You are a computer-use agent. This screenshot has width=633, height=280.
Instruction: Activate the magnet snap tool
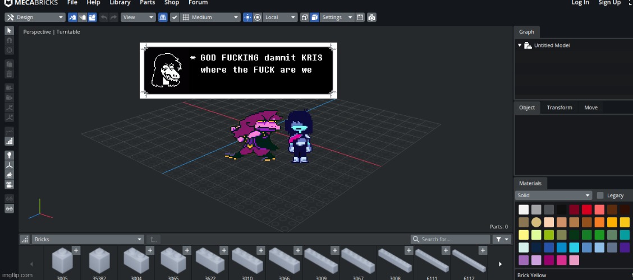coord(10,40)
